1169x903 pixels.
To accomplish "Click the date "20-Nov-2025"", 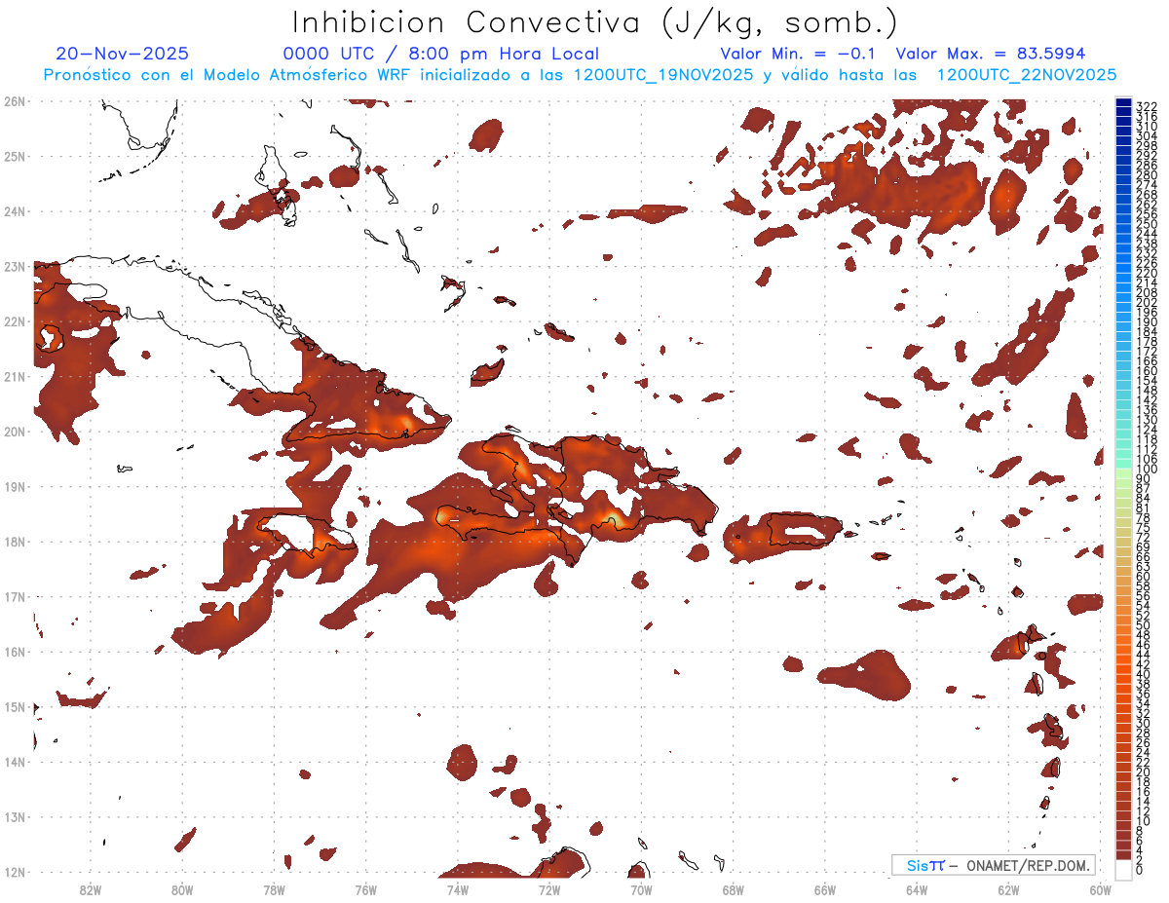I will [x=123, y=54].
